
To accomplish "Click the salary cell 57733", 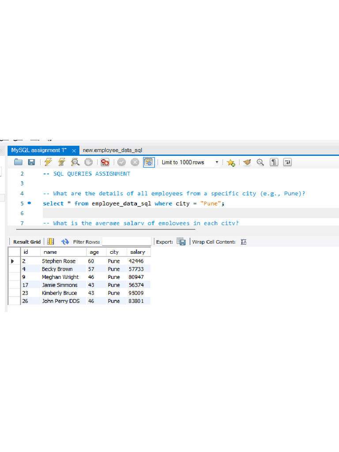I will pyautogui.click(x=139, y=269).
